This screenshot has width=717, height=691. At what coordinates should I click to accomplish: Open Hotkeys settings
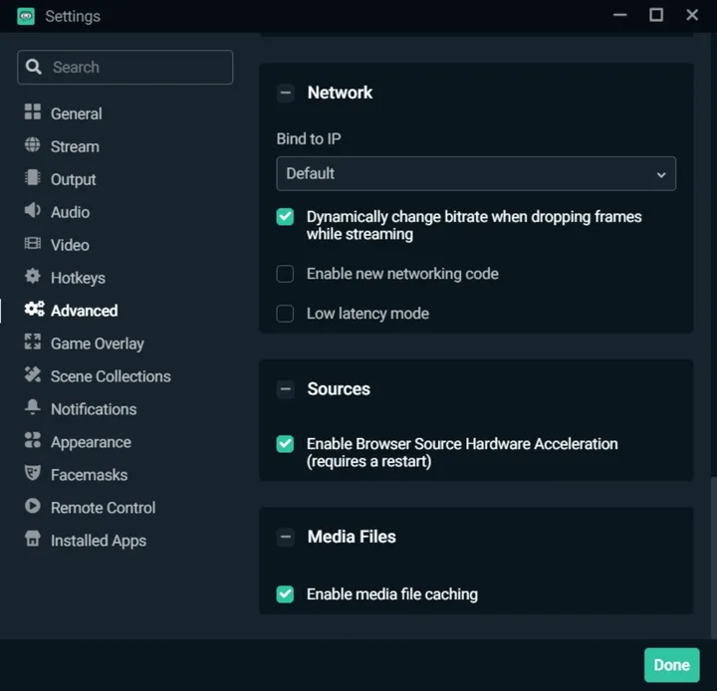pos(78,278)
